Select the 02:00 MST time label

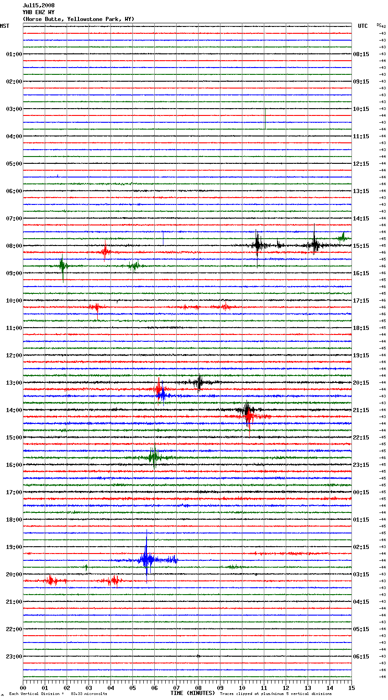[14, 82]
